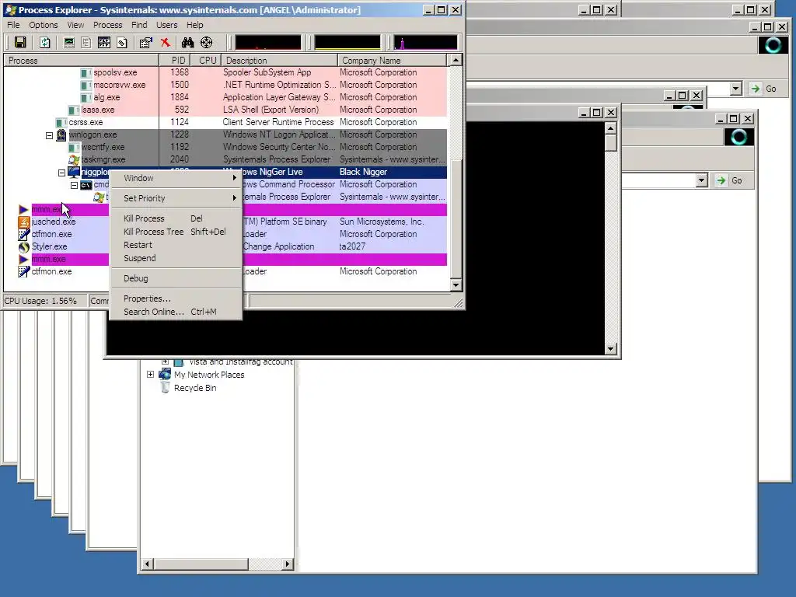
Task: Choose Kill Process from the context menu
Action: pyautogui.click(x=176, y=218)
